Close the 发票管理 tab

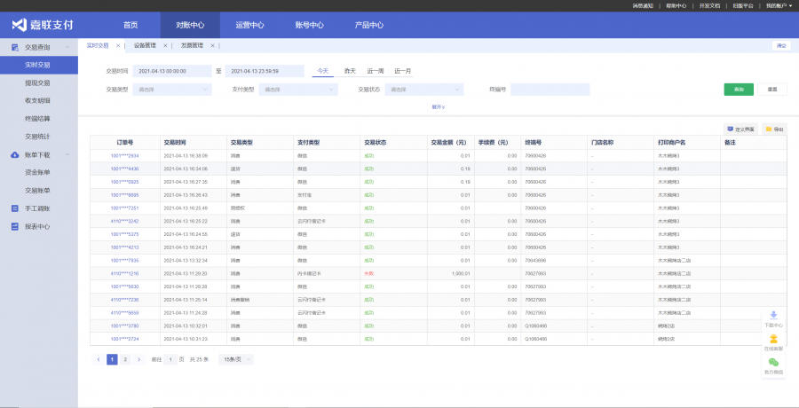click(x=212, y=45)
